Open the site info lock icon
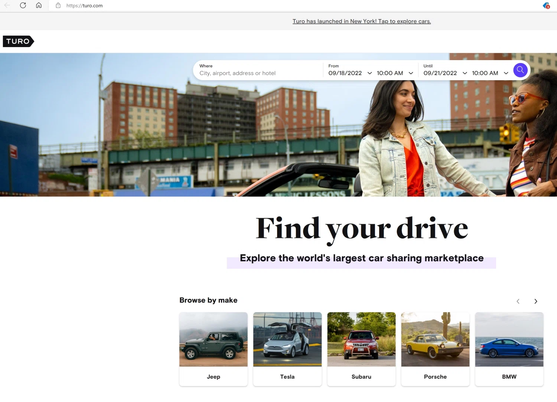Image resolution: width=557 pixels, height=402 pixels. point(58,6)
